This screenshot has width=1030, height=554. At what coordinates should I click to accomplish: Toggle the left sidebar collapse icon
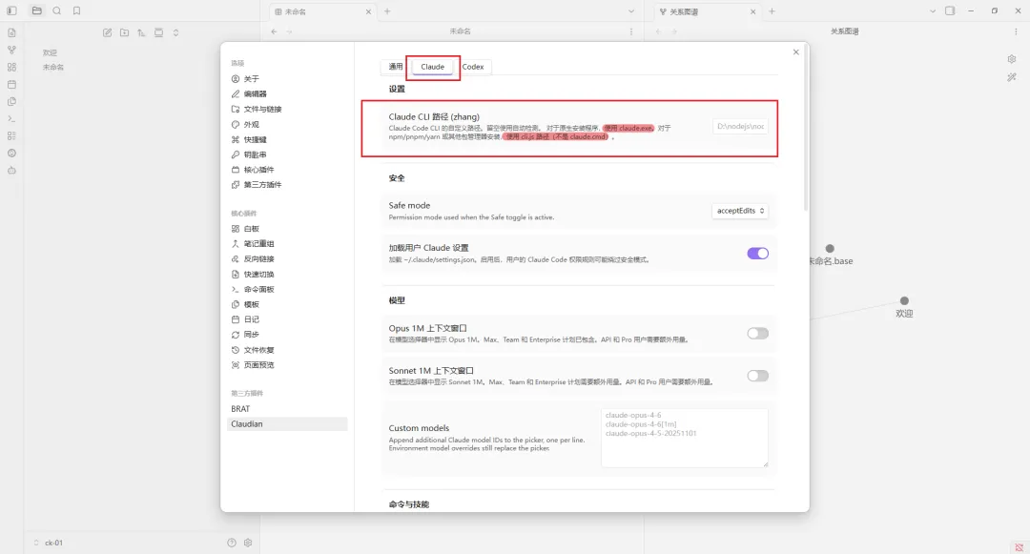click(11, 10)
